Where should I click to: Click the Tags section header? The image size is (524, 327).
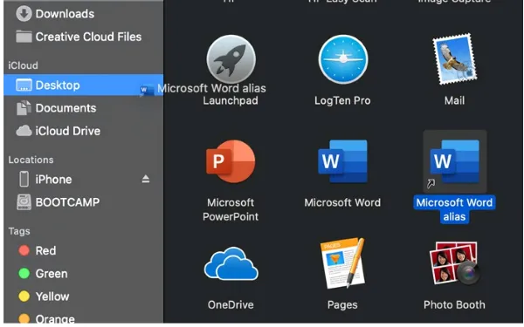[x=19, y=231]
